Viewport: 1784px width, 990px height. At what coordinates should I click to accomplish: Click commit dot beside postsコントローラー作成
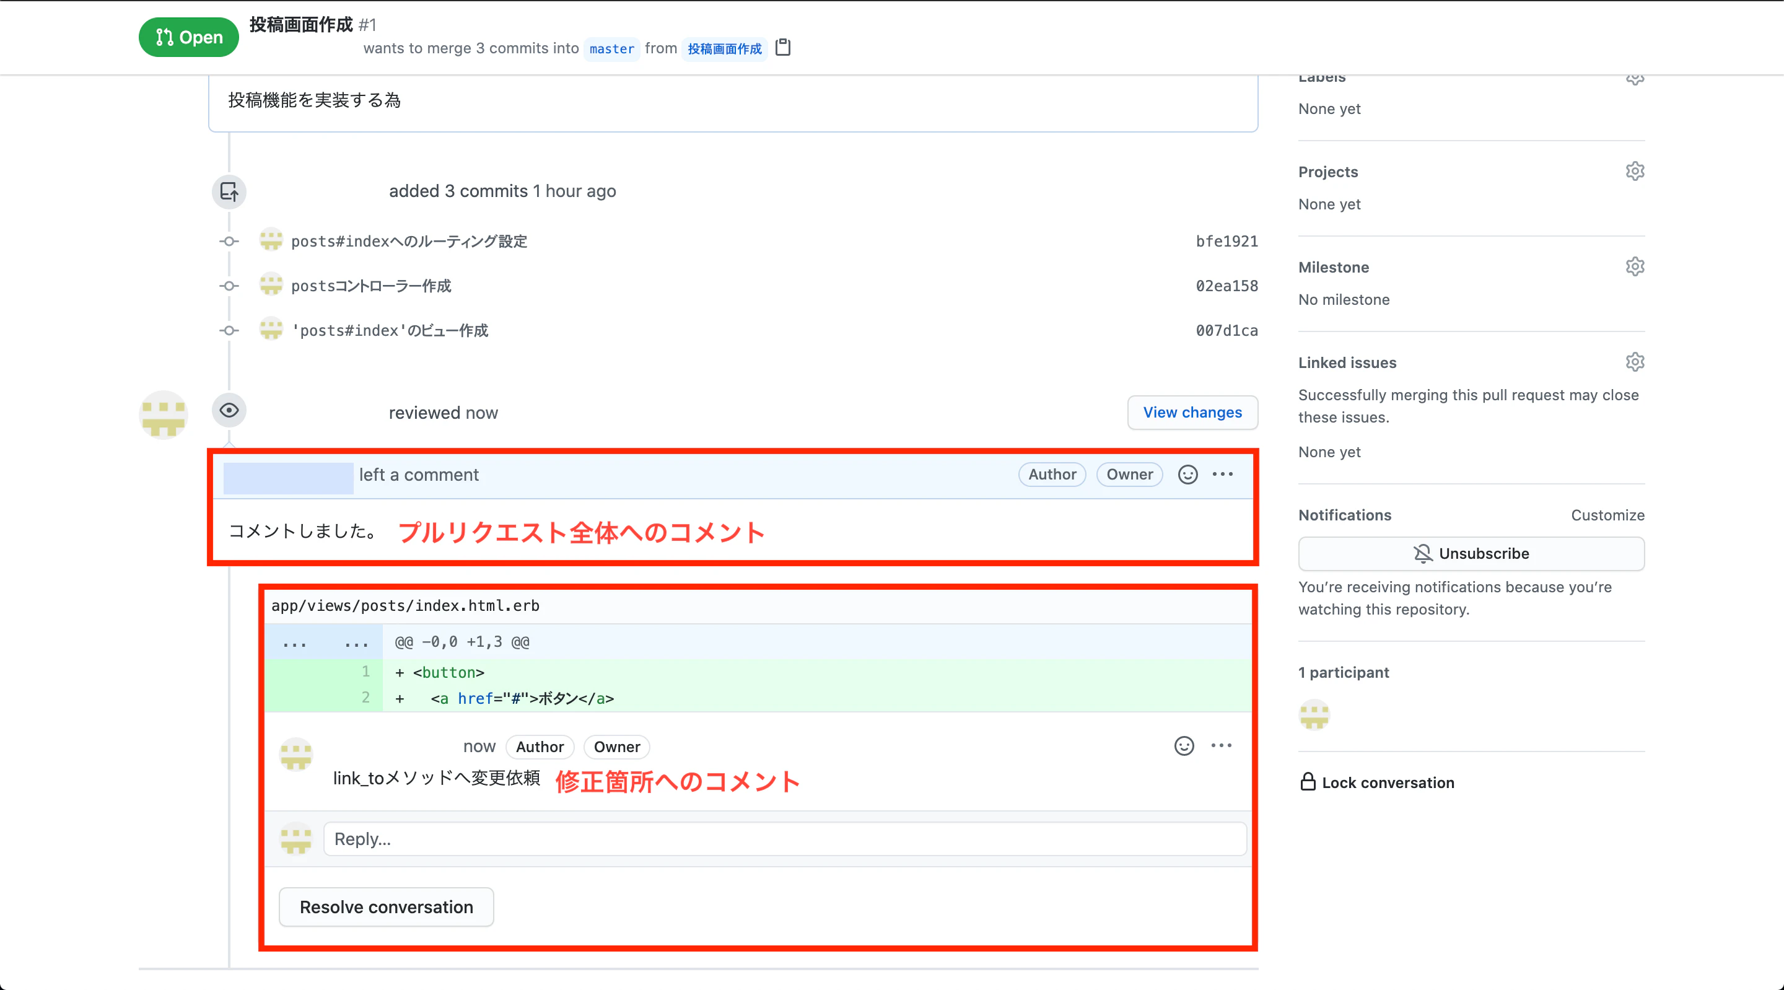229,286
